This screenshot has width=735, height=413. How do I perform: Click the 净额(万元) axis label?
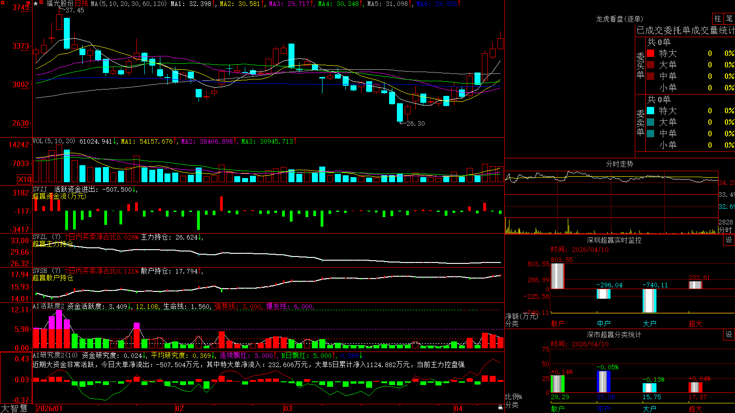[522, 316]
